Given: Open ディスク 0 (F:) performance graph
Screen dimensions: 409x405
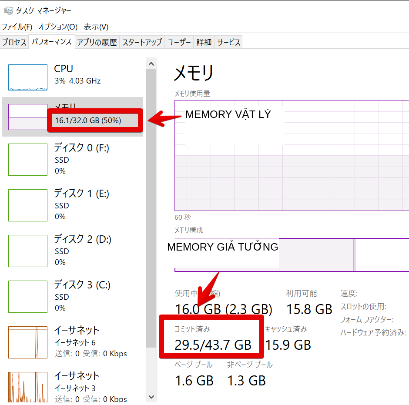Looking at the screenshot, I should pos(28,160).
